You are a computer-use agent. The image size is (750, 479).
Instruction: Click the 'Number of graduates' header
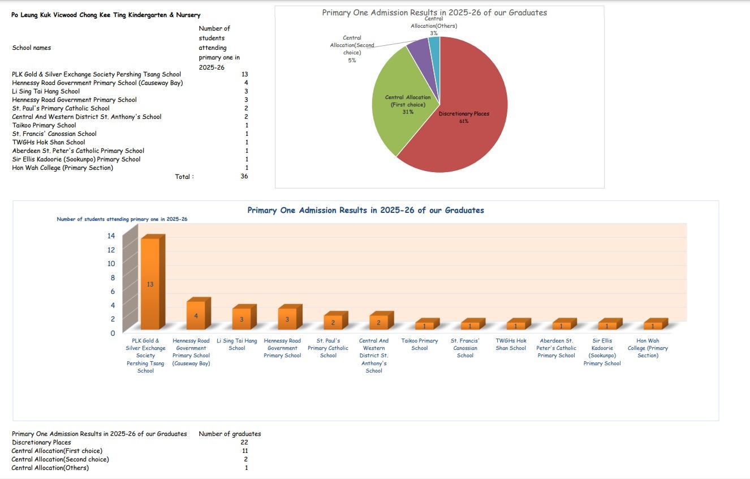point(230,434)
